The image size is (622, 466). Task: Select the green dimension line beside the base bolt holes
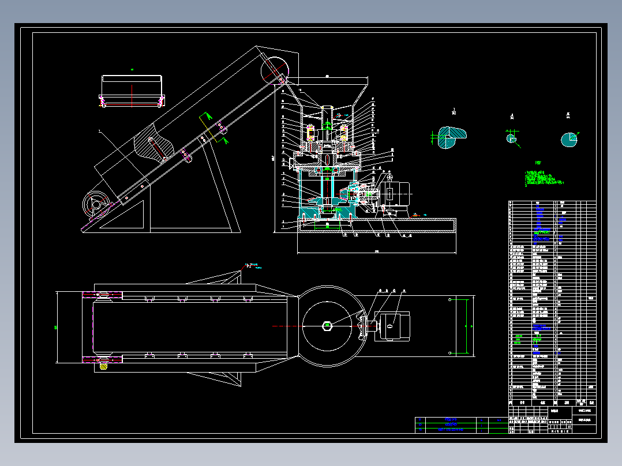[467, 326]
